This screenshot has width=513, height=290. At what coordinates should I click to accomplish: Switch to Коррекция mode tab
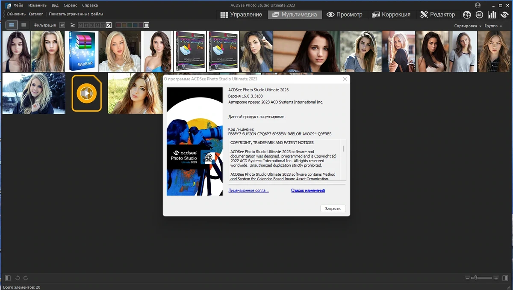(391, 15)
